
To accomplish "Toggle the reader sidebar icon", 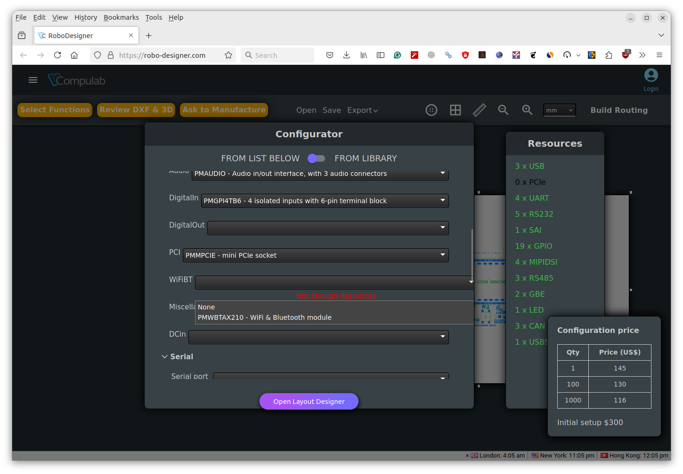I will pyautogui.click(x=381, y=55).
